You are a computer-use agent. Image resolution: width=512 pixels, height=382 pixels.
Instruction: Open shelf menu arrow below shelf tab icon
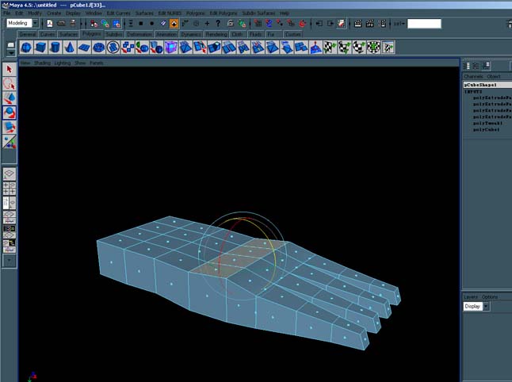tap(11, 52)
